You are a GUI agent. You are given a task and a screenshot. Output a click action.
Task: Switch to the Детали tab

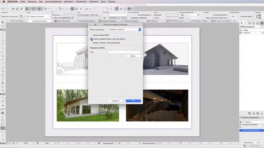point(152,21)
